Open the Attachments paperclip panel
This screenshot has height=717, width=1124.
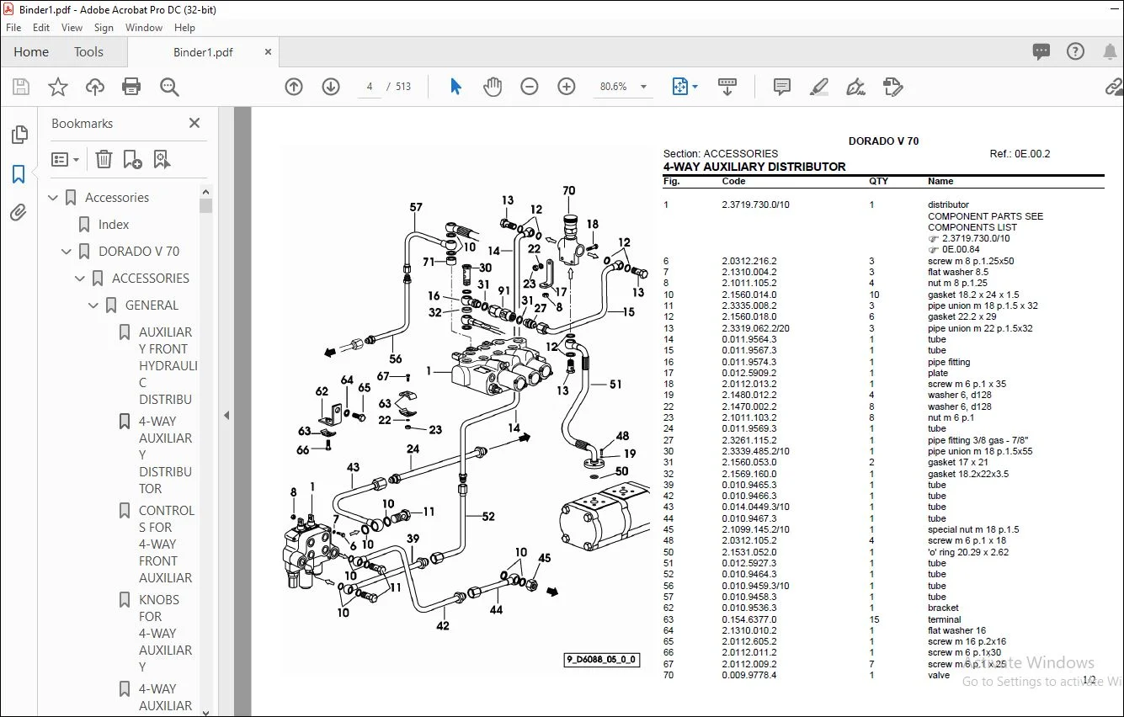pos(19,213)
